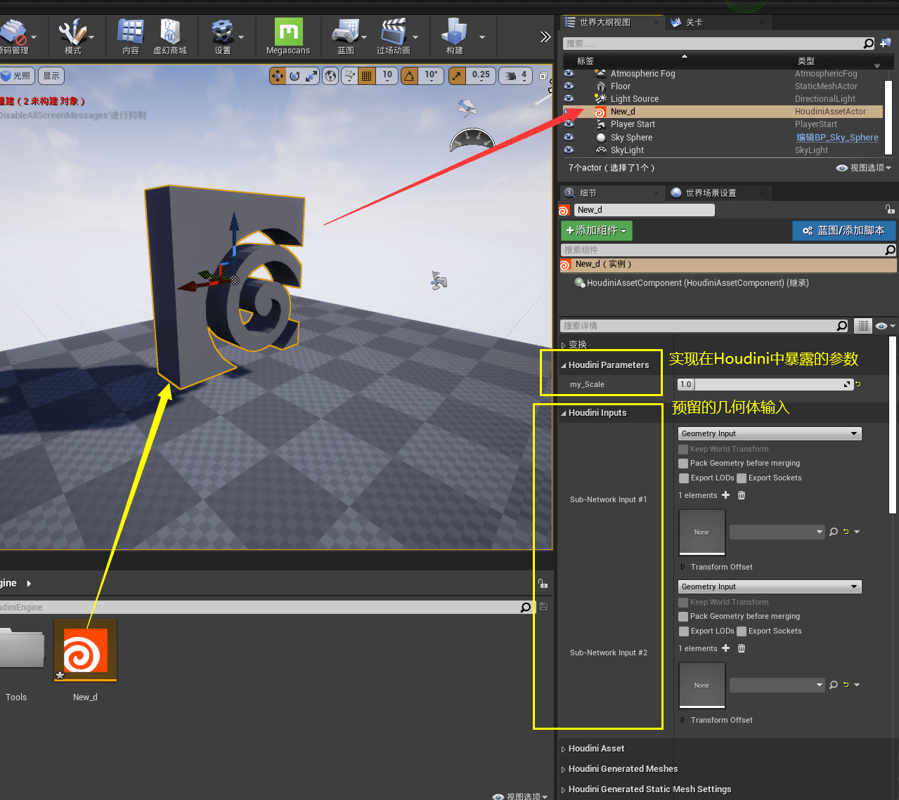Expand the toolbar overflow double-chevron
Screen dimensions: 899x800
(545, 37)
